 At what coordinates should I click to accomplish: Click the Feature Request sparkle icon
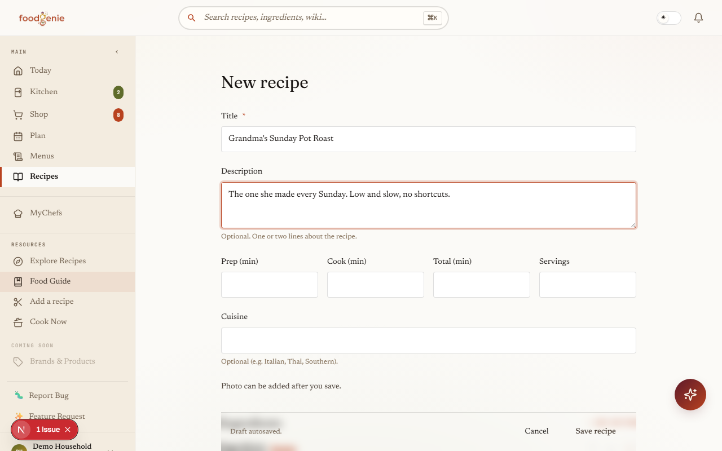(19, 416)
